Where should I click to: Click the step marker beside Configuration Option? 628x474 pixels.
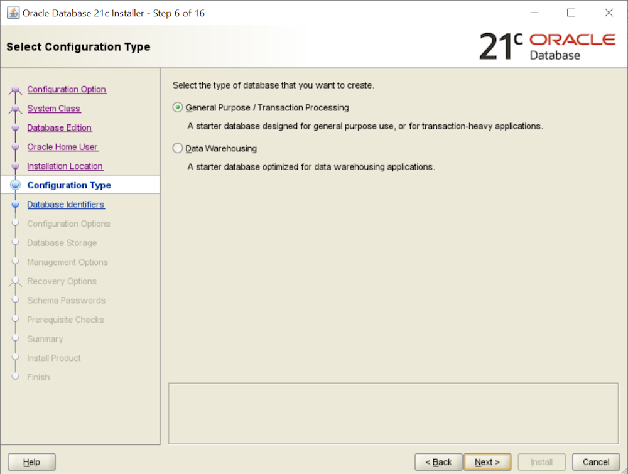[16, 90]
